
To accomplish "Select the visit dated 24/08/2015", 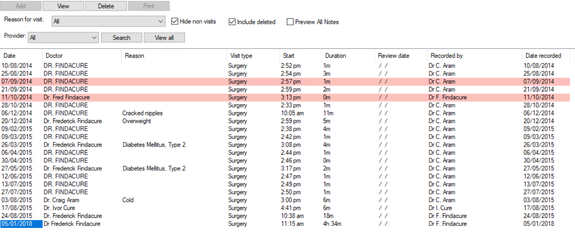I will coord(285,216).
